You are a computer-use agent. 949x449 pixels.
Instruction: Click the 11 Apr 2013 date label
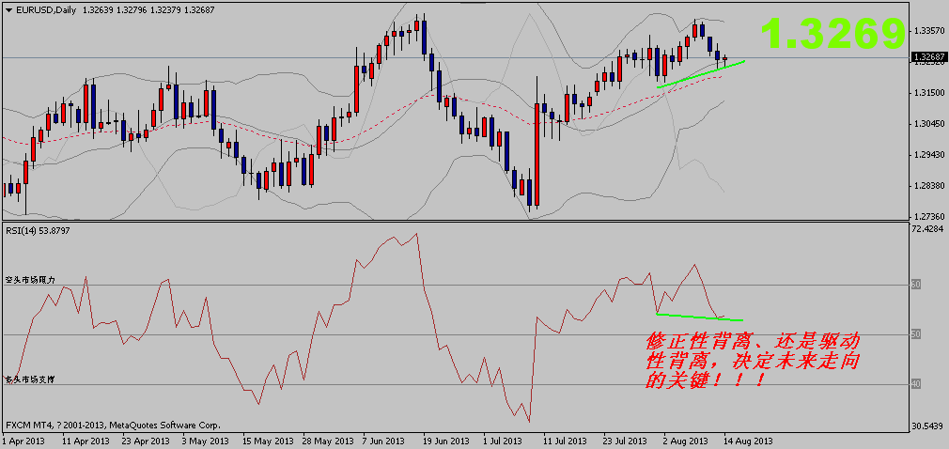(87, 441)
